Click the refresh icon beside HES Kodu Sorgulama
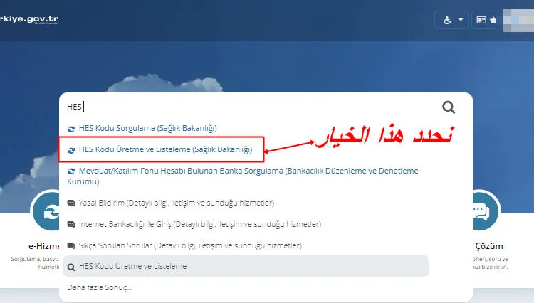The width and height of the screenshot is (534, 303). click(x=71, y=129)
